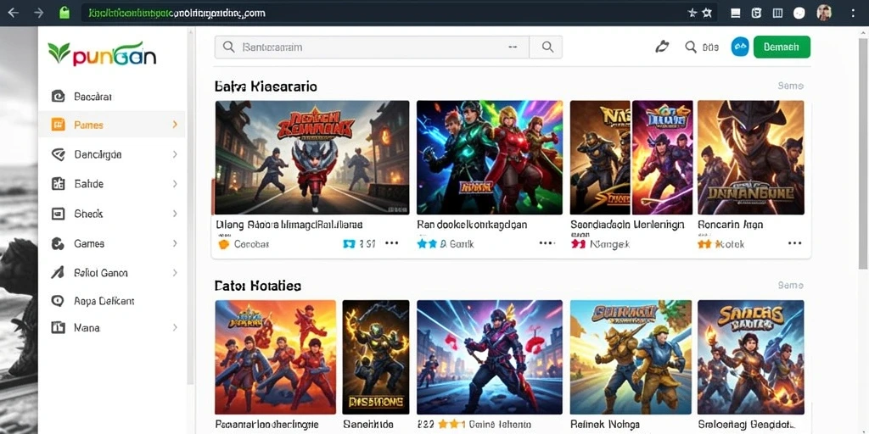Open the neon heroes game thumbnail
This screenshot has width=869, height=434.
490,157
